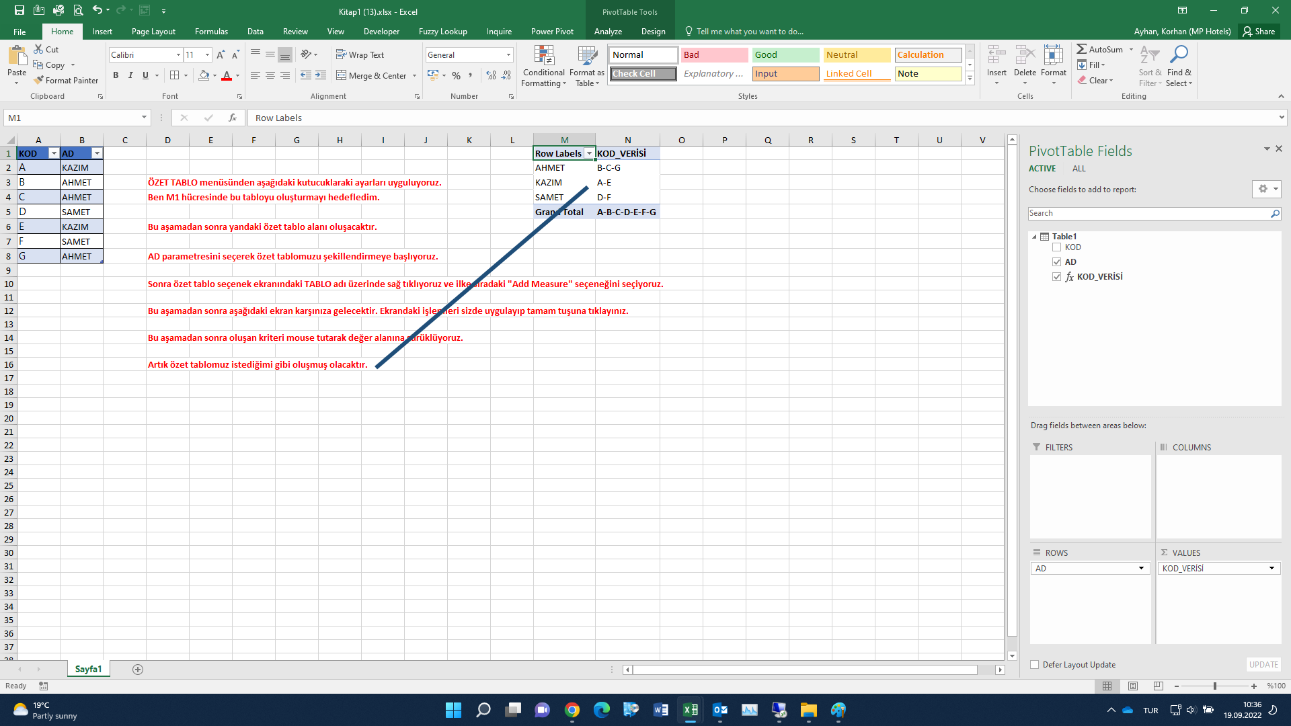Open Conditional Formatting menu
This screenshot has height=726, width=1291.
544,66
